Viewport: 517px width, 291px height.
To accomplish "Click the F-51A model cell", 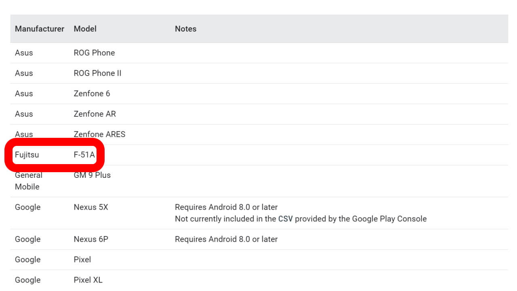I will pos(84,155).
